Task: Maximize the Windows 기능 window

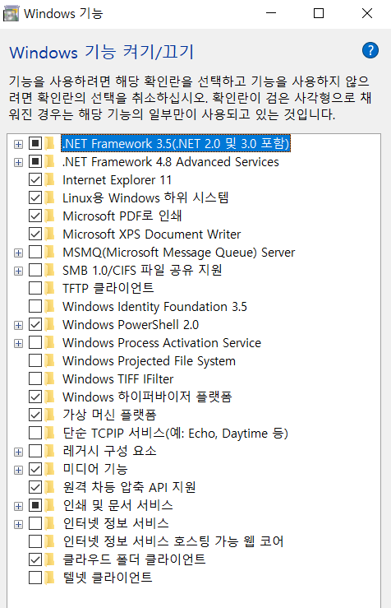Action: click(319, 13)
